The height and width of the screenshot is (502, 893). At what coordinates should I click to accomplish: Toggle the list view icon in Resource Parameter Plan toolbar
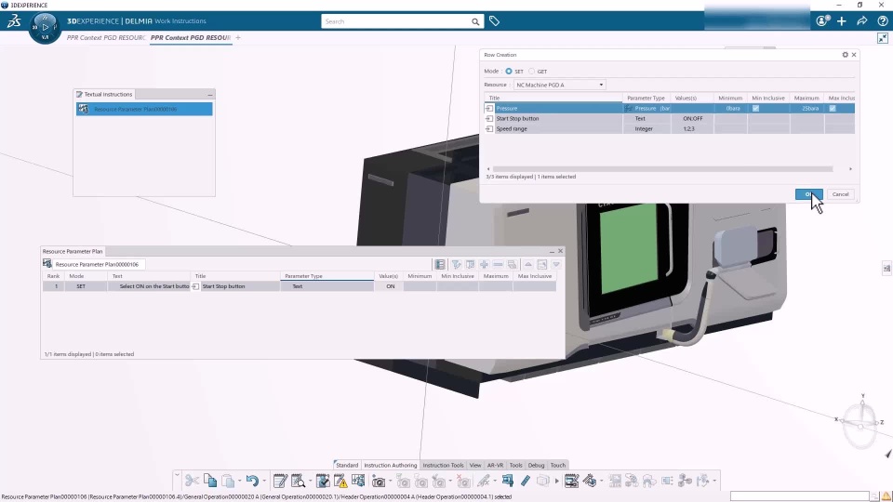pyautogui.click(x=440, y=264)
